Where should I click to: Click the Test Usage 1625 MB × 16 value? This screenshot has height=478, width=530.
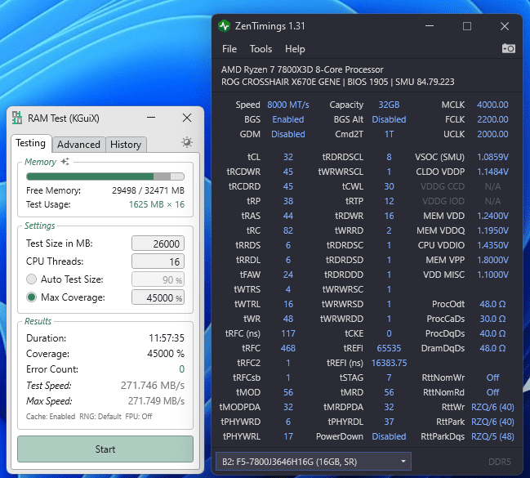click(x=157, y=204)
